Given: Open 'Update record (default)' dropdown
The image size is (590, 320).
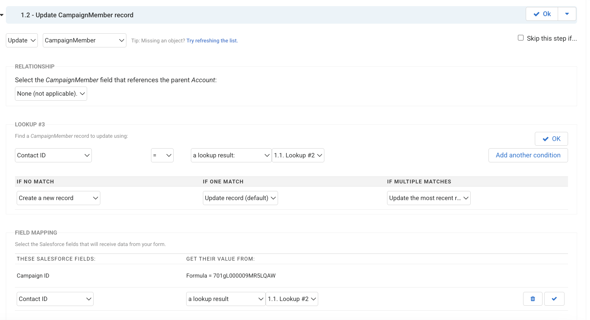Looking at the screenshot, I should [x=240, y=198].
